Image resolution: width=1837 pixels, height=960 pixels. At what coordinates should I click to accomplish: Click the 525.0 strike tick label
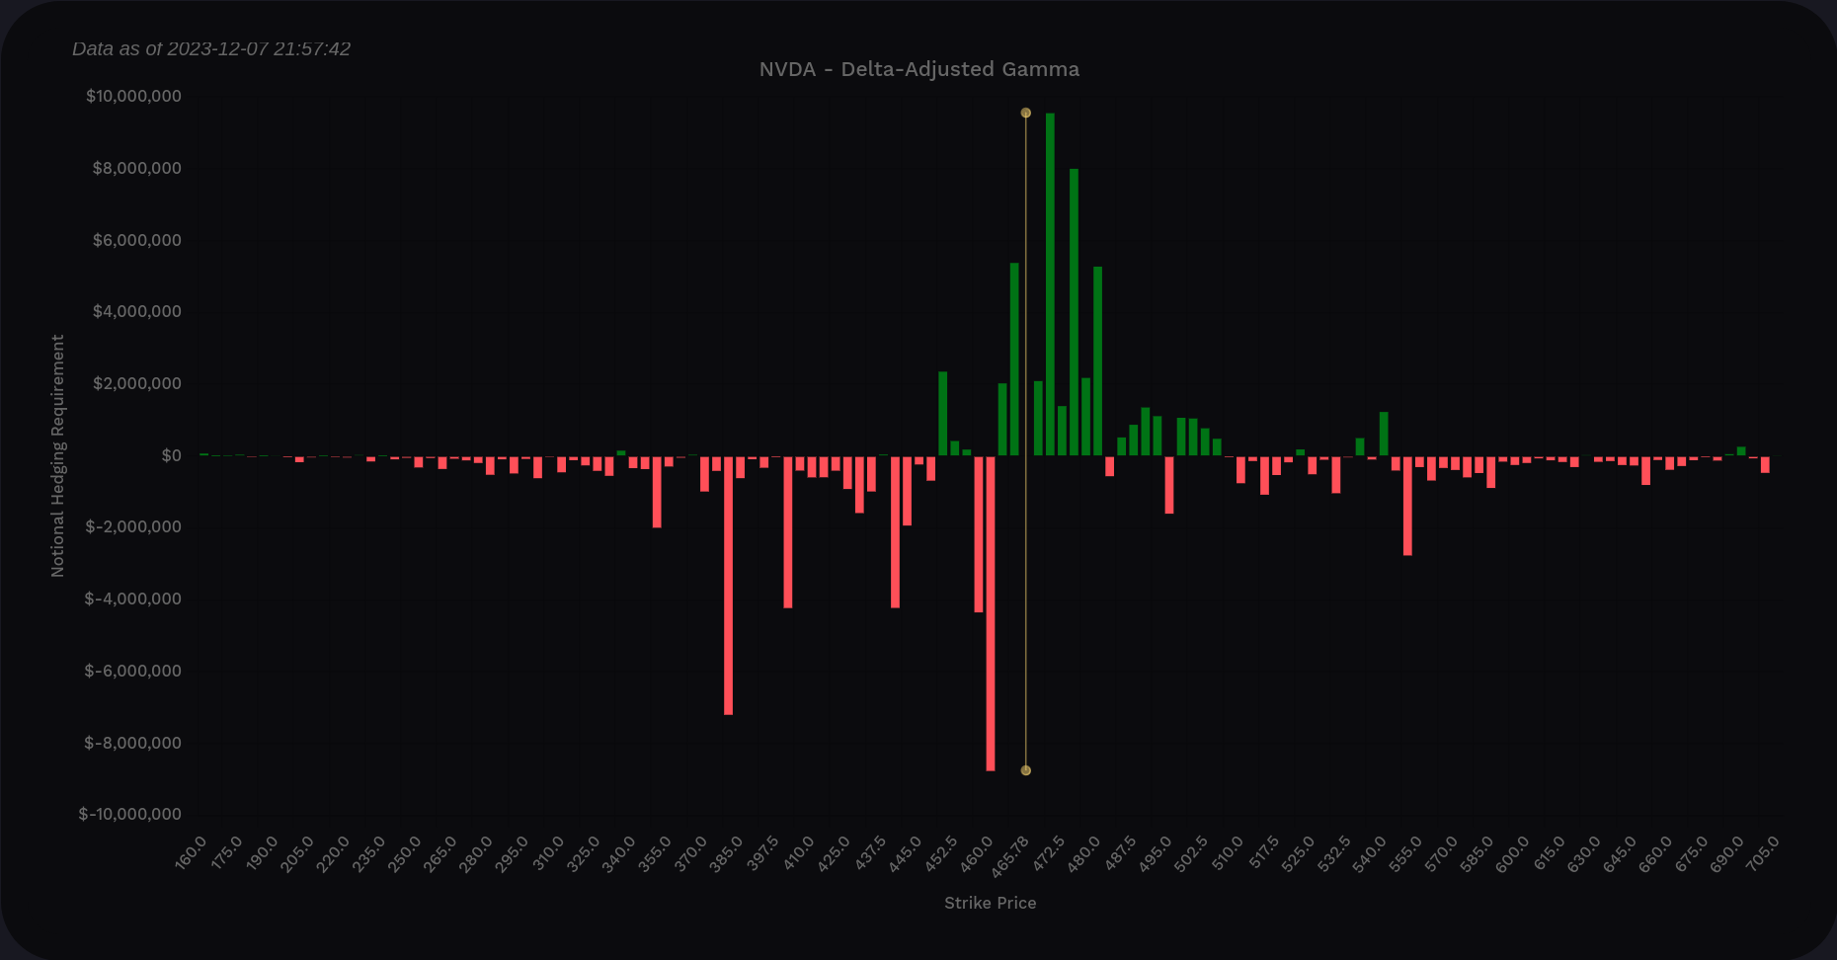coord(1298,852)
